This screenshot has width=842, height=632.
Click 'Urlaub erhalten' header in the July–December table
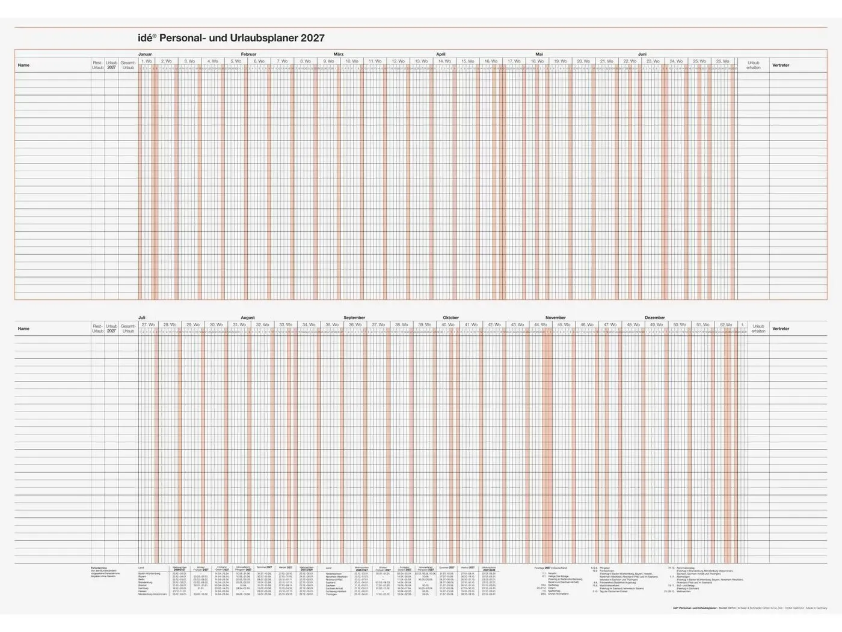[758, 329]
